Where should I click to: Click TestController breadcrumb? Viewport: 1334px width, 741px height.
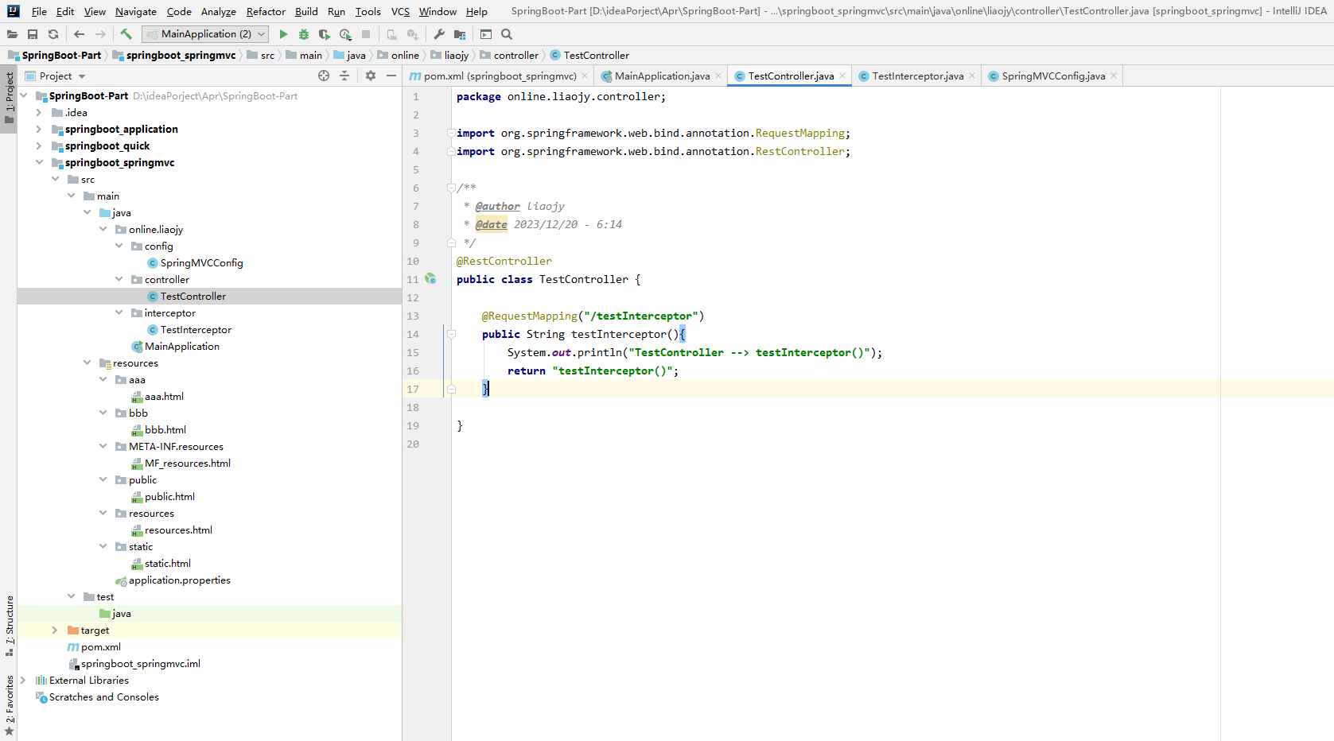click(589, 55)
